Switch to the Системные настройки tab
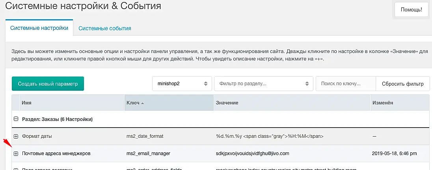This screenshot has width=432, height=170. click(x=39, y=28)
